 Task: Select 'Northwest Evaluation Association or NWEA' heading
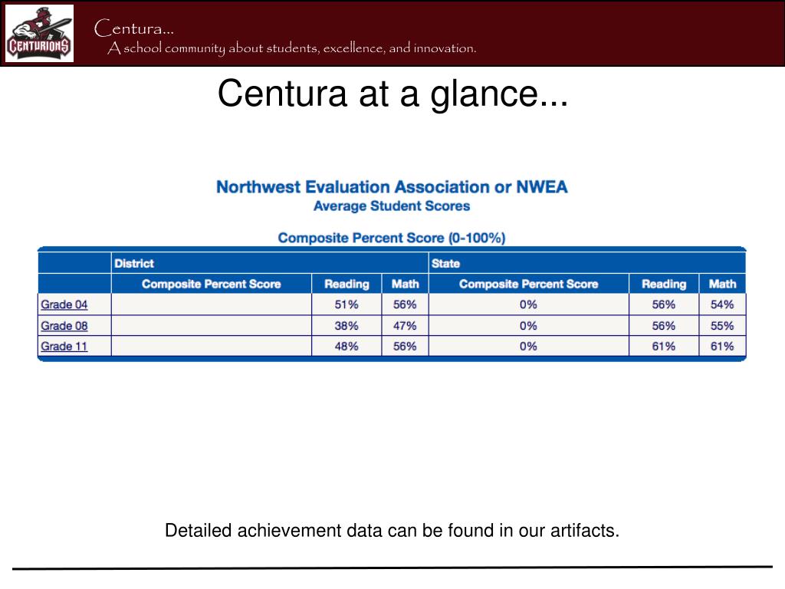(392, 187)
